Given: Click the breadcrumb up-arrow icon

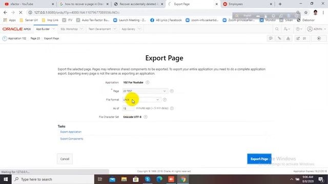Looking at the screenshot, I should coord(5,38).
